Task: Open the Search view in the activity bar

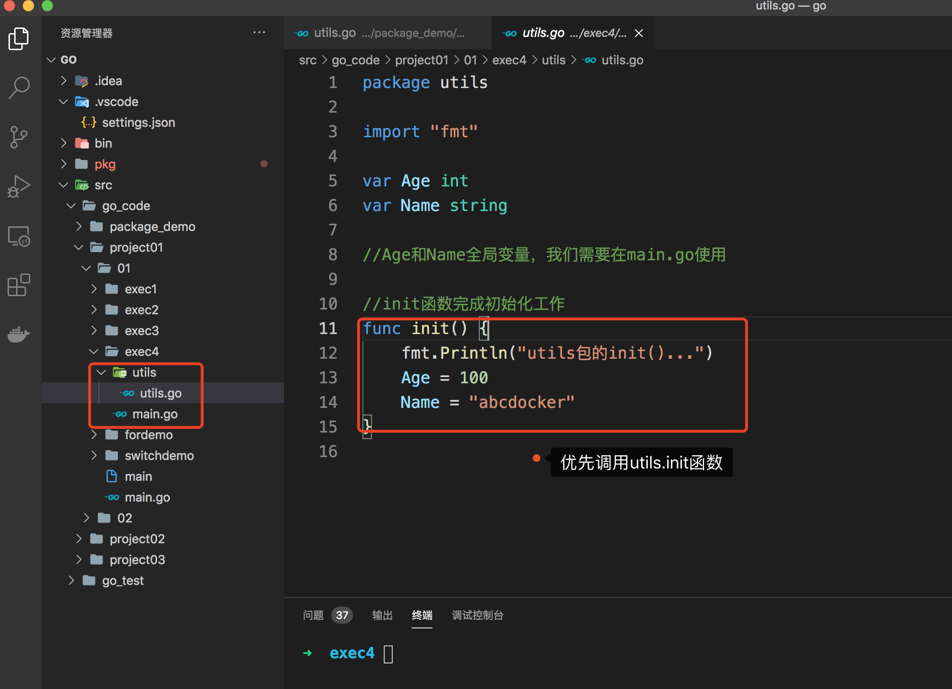Action: [19, 88]
